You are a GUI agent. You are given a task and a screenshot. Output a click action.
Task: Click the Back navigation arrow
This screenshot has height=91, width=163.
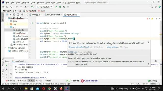17,7
